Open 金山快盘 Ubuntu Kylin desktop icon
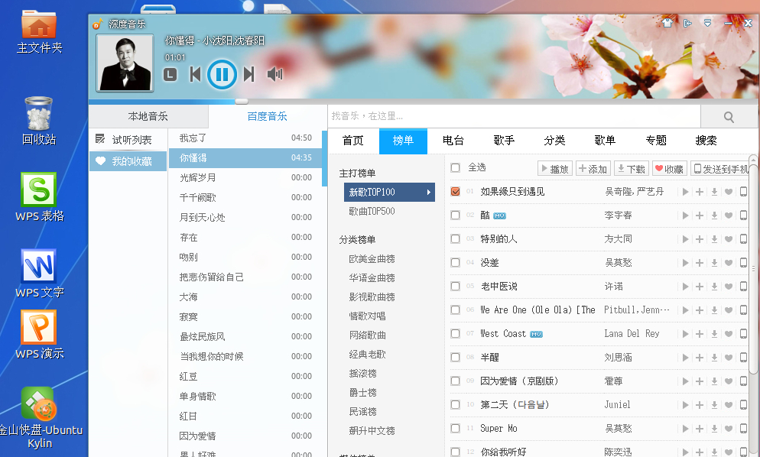Image resolution: width=760 pixels, height=457 pixels. pyautogui.click(x=39, y=418)
